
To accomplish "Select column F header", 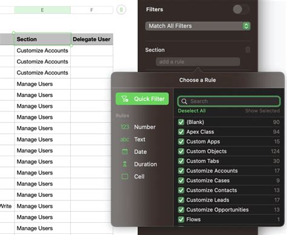I will click(x=91, y=10).
